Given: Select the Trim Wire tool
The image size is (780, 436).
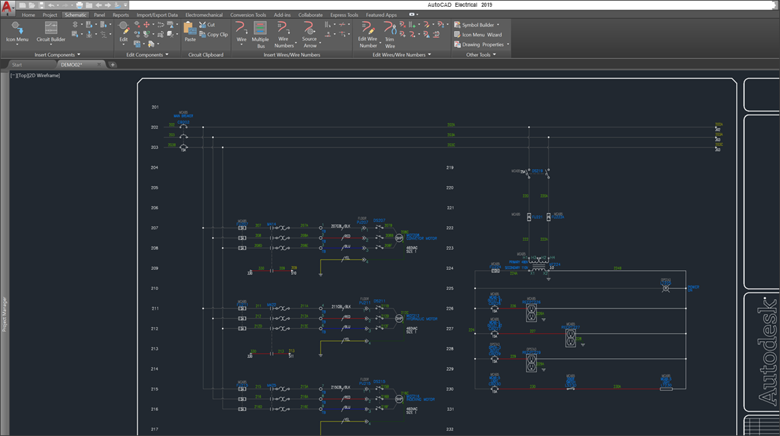Looking at the screenshot, I should click(x=390, y=29).
